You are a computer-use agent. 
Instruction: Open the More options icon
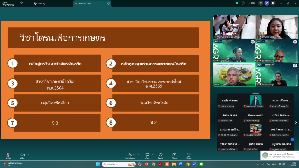pyautogui.click(x=189, y=156)
